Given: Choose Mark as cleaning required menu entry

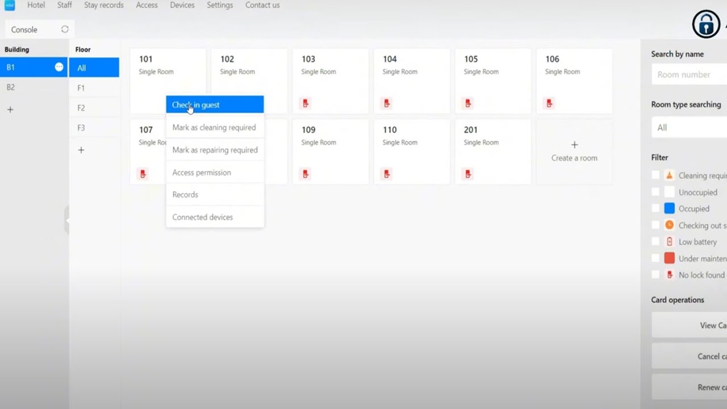Looking at the screenshot, I should [215, 127].
